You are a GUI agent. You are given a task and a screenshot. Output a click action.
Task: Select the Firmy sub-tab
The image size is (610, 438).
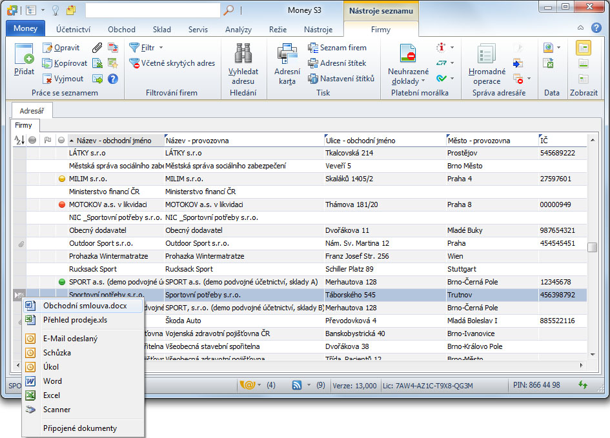[x=24, y=125]
